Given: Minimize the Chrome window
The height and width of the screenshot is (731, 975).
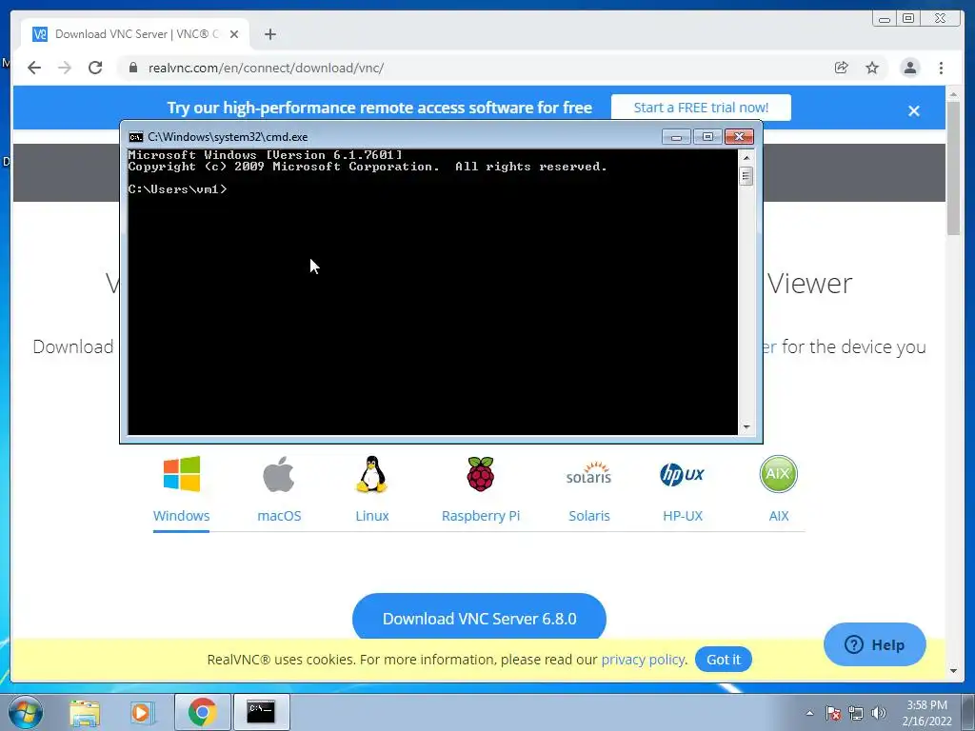Looking at the screenshot, I should pyautogui.click(x=885, y=19).
